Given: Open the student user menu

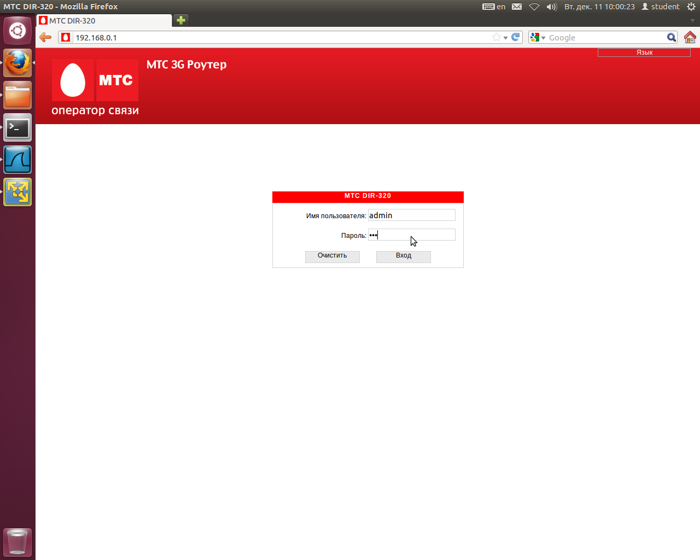Looking at the screenshot, I should (661, 7).
